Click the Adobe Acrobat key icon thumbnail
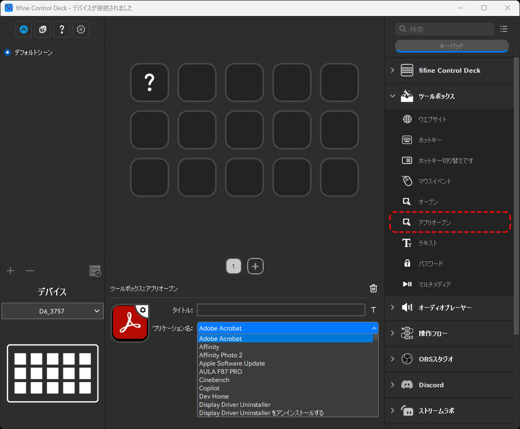The image size is (520, 429). [x=129, y=323]
